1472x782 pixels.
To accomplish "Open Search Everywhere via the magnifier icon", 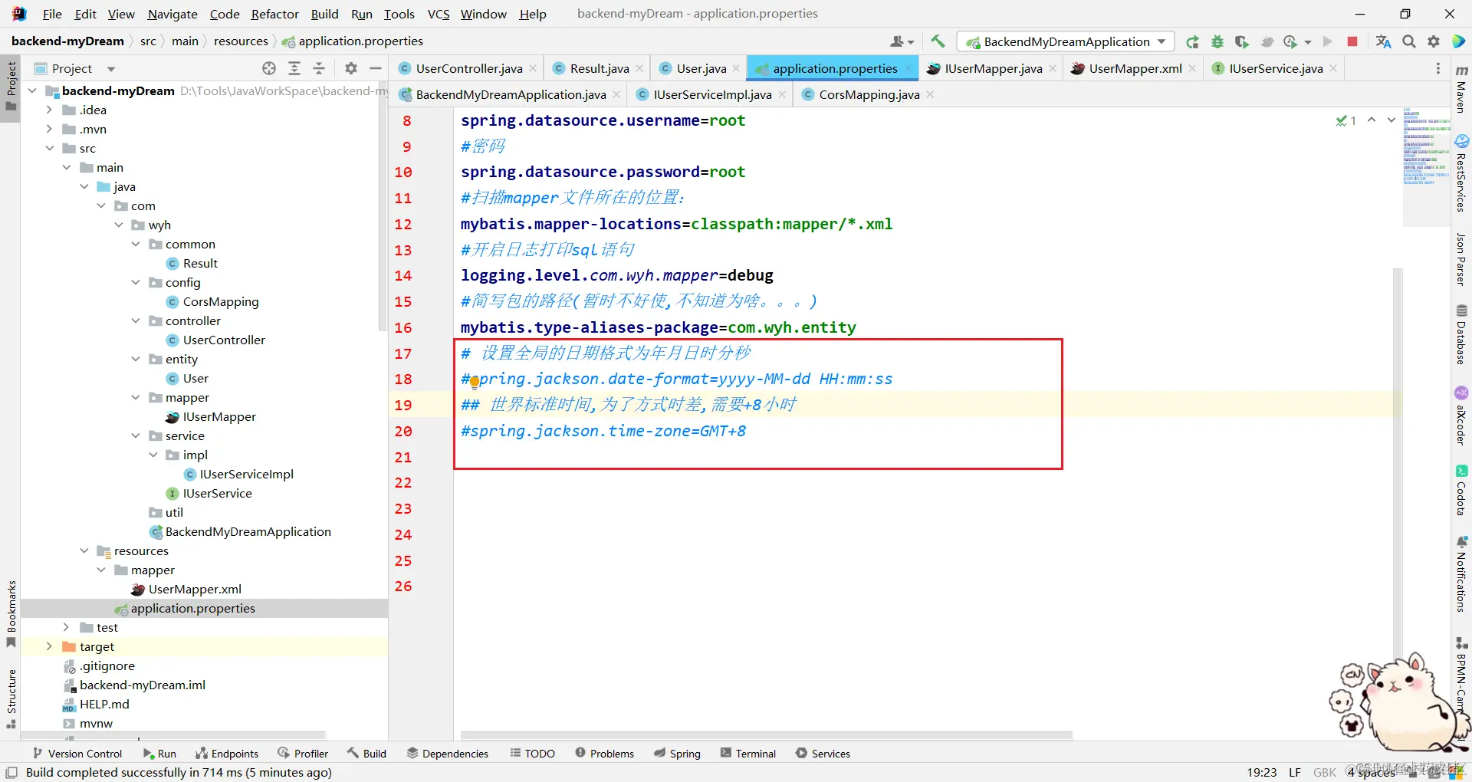I will (x=1409, y=41).
